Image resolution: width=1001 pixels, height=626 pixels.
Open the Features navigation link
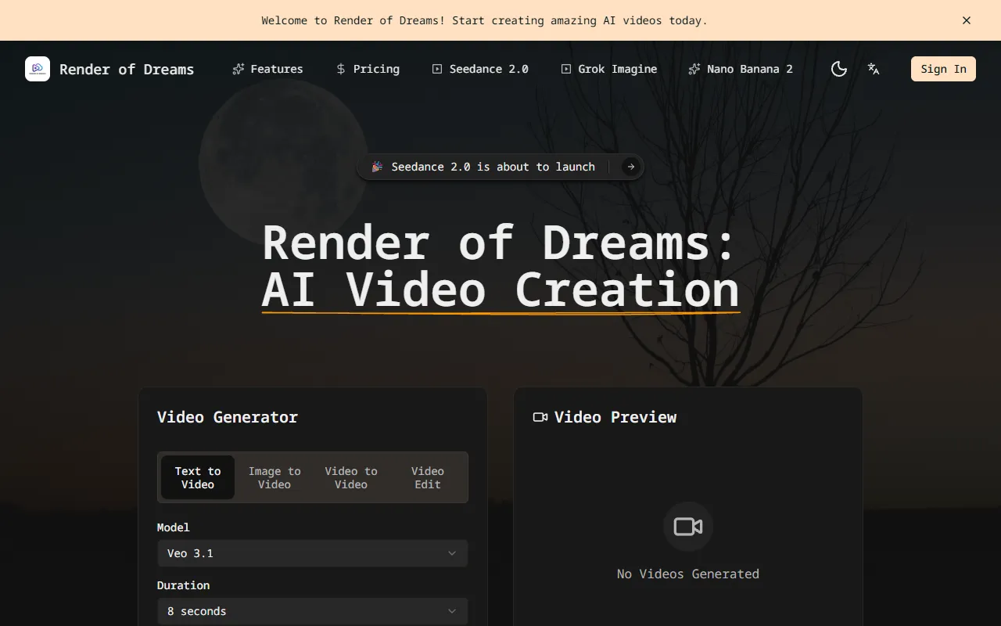click(x=267, y=69)
